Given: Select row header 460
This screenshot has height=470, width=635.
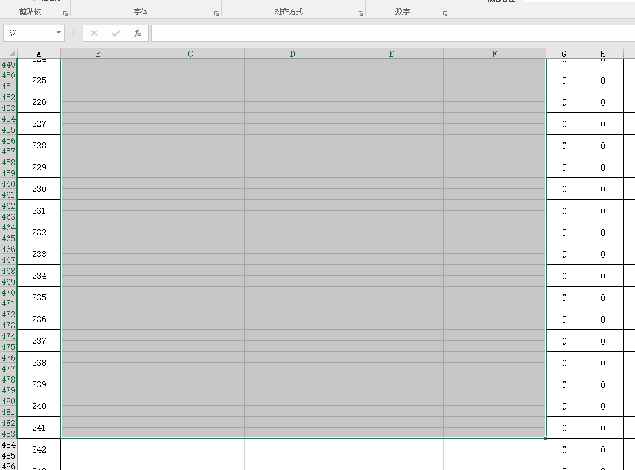Looking at the screenshot, I should point(8,184).
